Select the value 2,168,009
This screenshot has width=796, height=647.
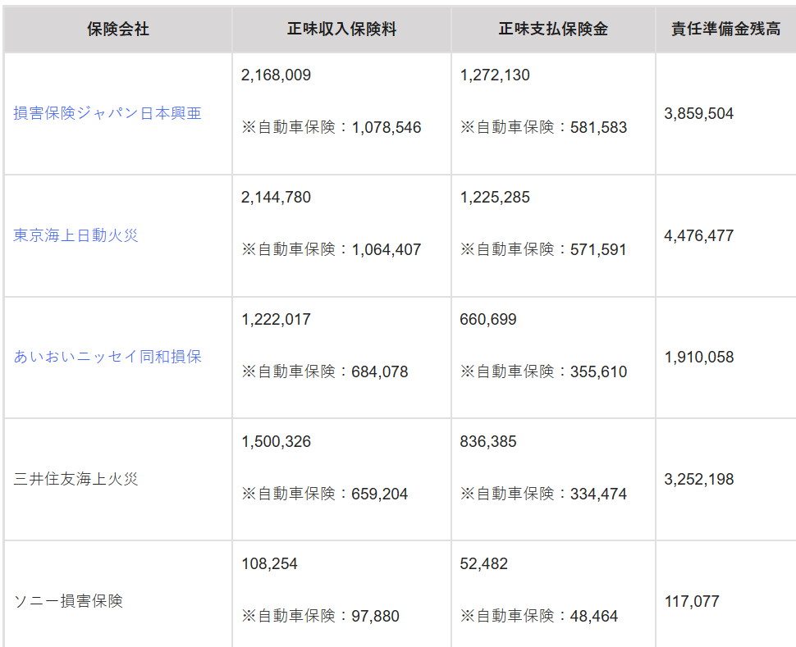[277, 75]
